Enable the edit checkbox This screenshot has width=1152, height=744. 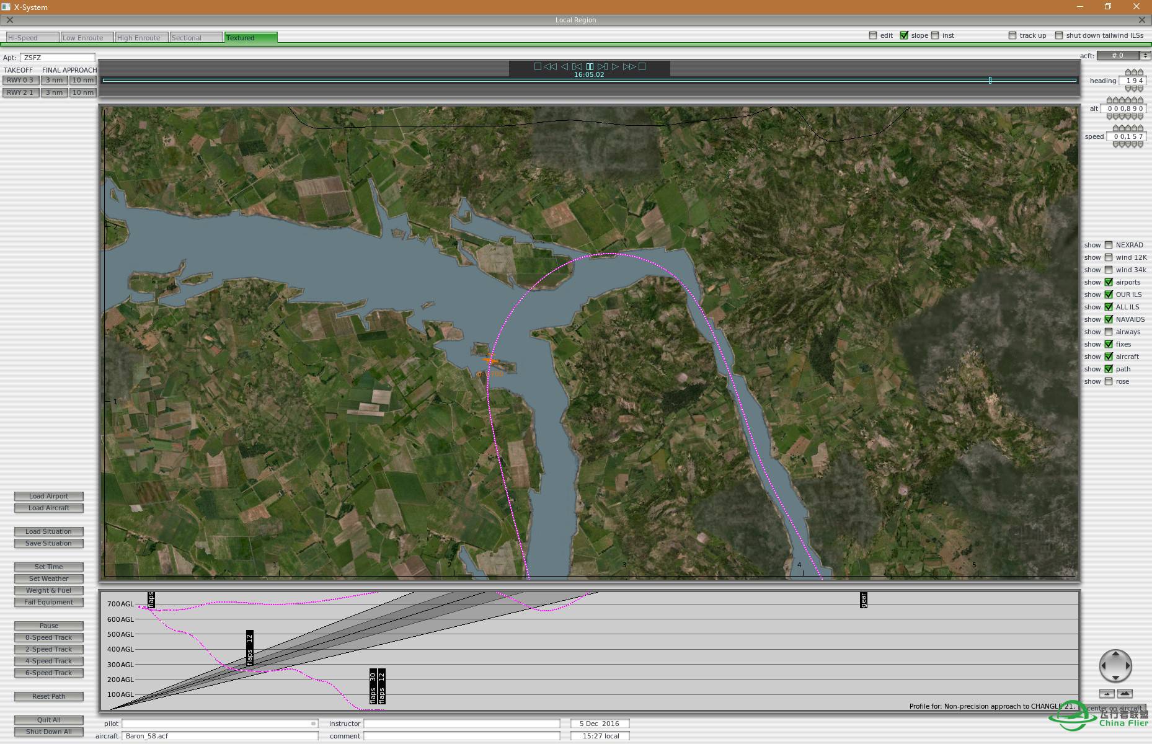point(873,35)
